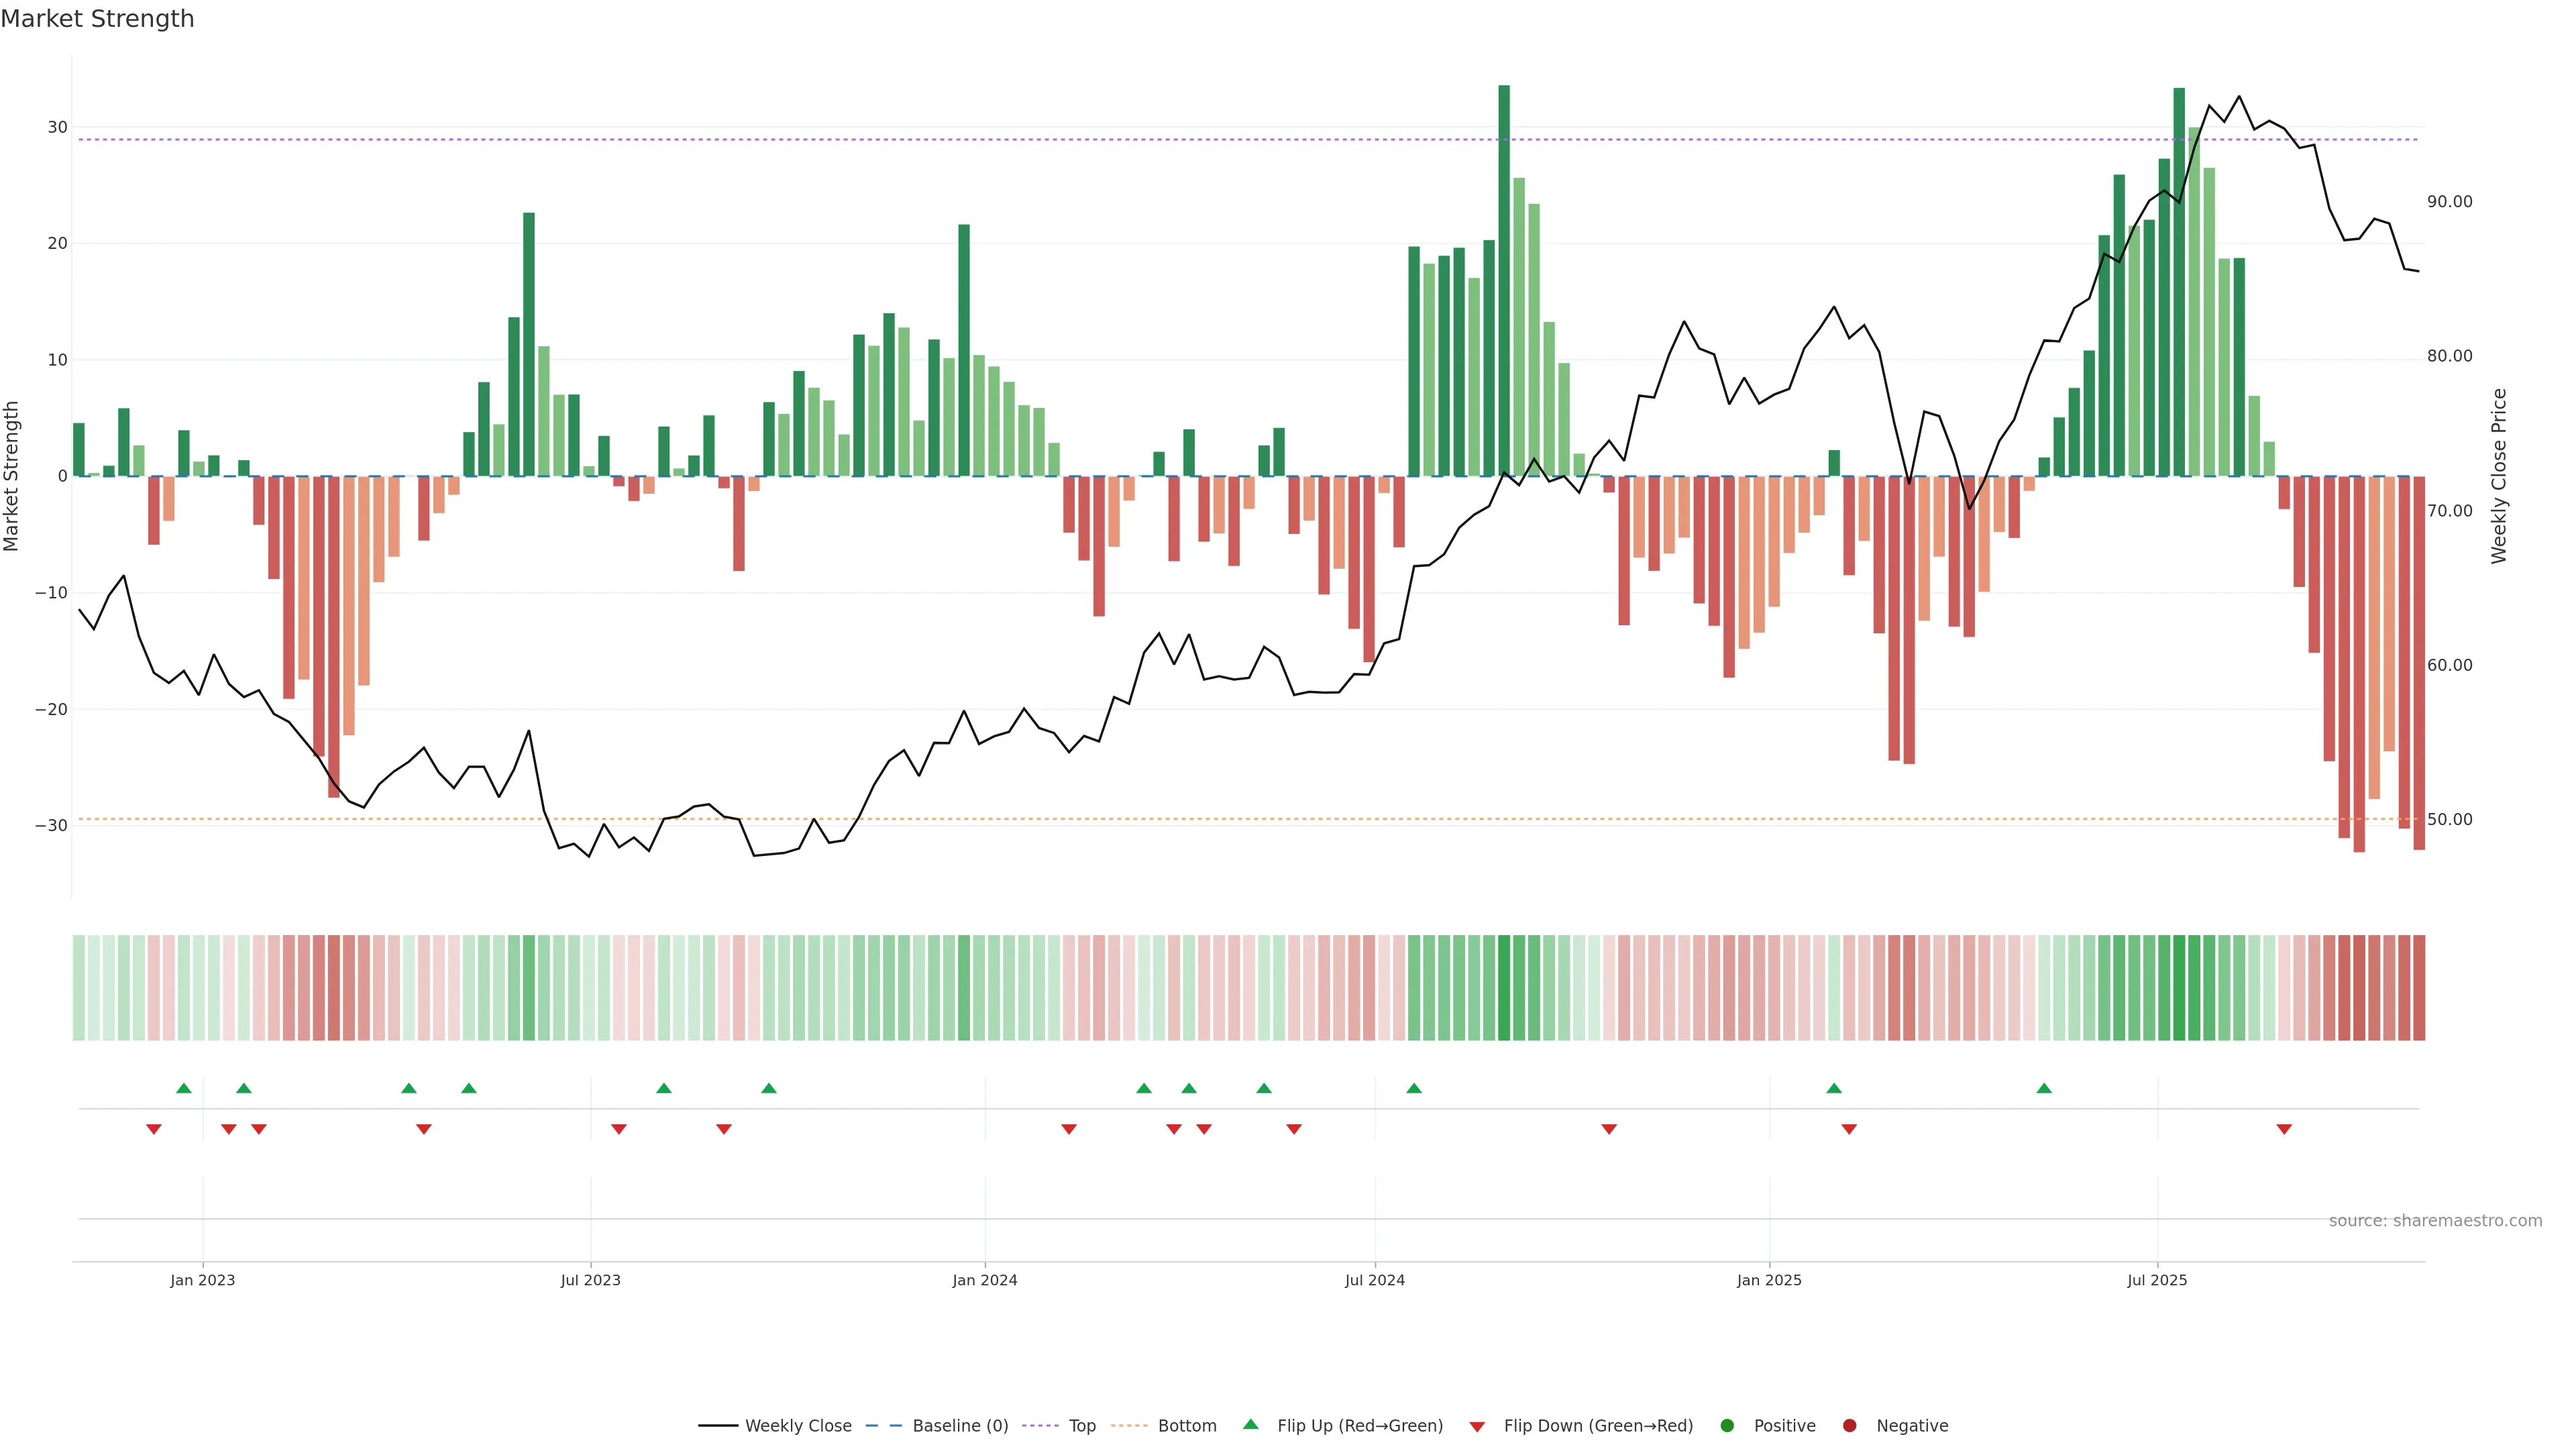Click the source: sharemaestro.com text

click(x=2435, y=1221)
